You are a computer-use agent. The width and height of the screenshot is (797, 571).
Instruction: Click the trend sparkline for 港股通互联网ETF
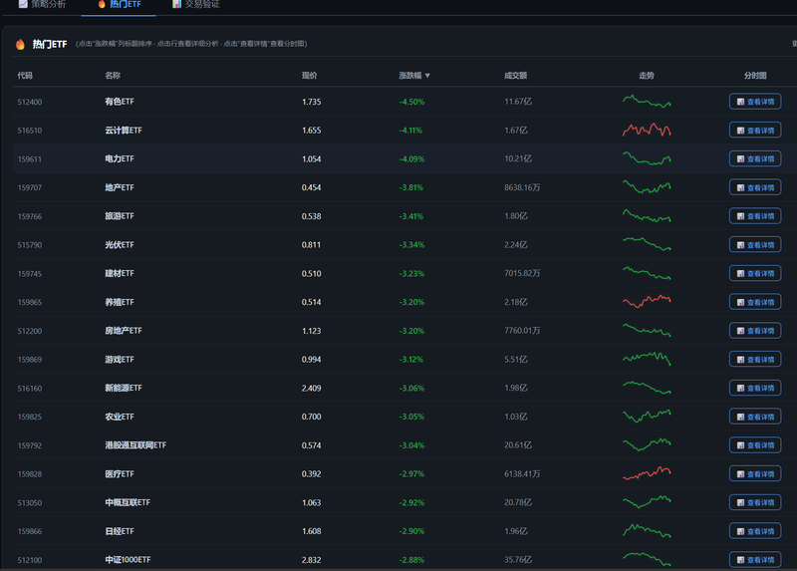point(647,444)
